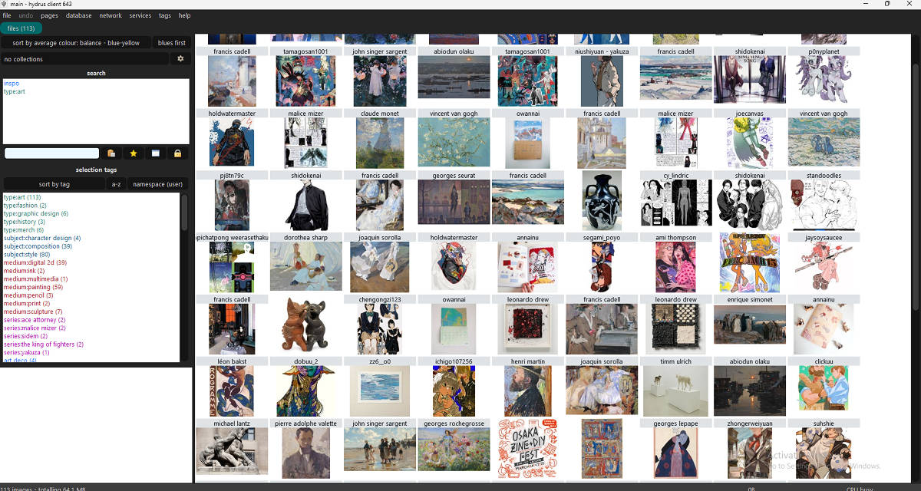
Task: Open collections settings gear icon
Action: pyautogui.click(x=180, y=59)
